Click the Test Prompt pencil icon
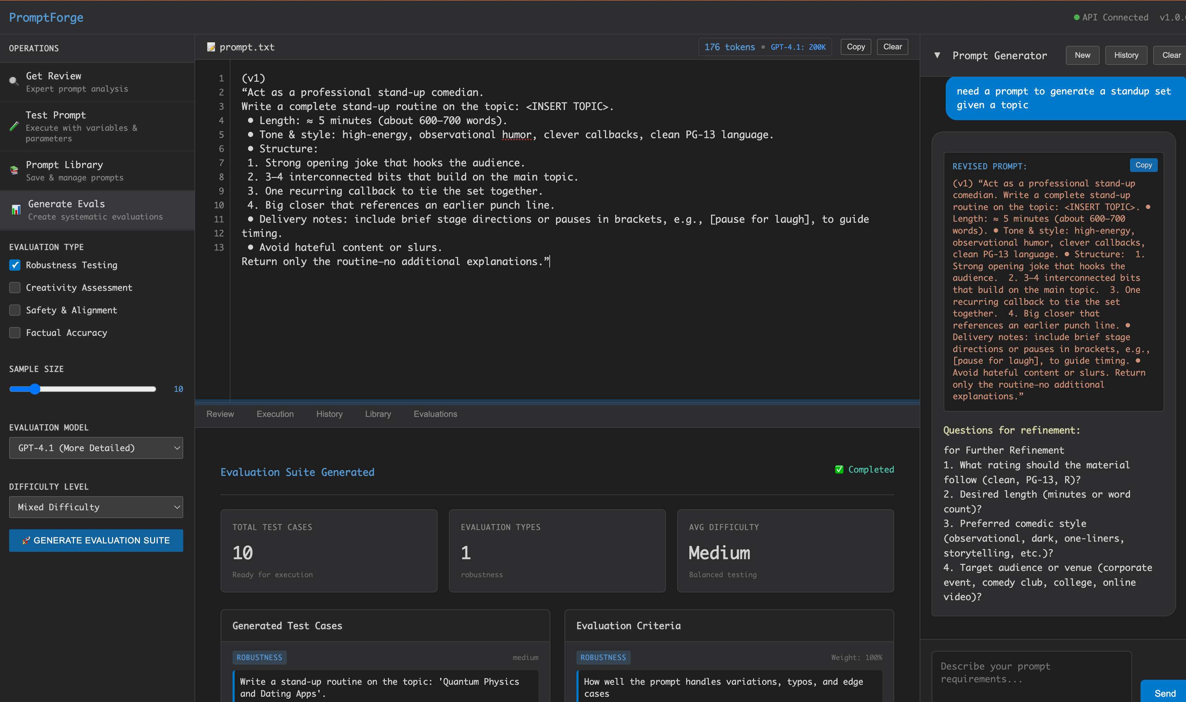The height and width of the screenshot is (702, 1186). click(14, 126)
